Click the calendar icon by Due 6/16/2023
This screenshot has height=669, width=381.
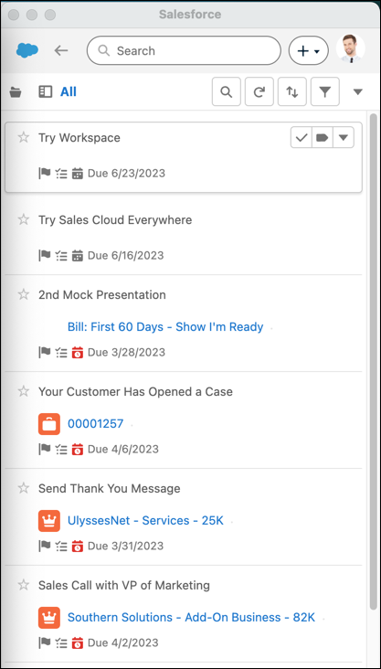78,256
